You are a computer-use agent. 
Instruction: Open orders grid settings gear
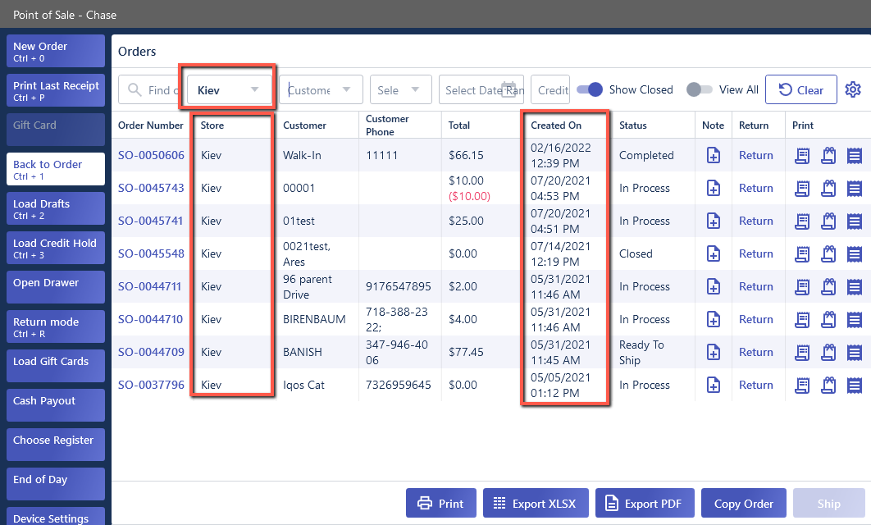853,89
